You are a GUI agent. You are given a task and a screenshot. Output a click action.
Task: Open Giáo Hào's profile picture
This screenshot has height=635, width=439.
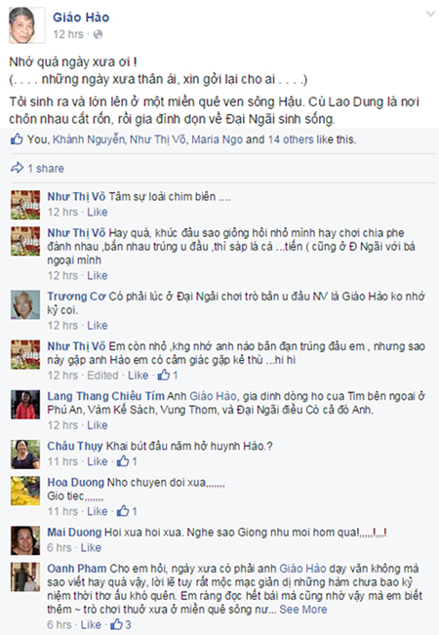click(x=26, y=25)
